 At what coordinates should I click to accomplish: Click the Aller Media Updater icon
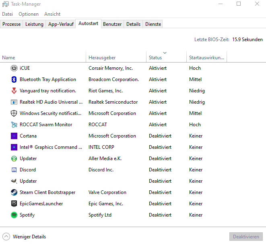14,158
